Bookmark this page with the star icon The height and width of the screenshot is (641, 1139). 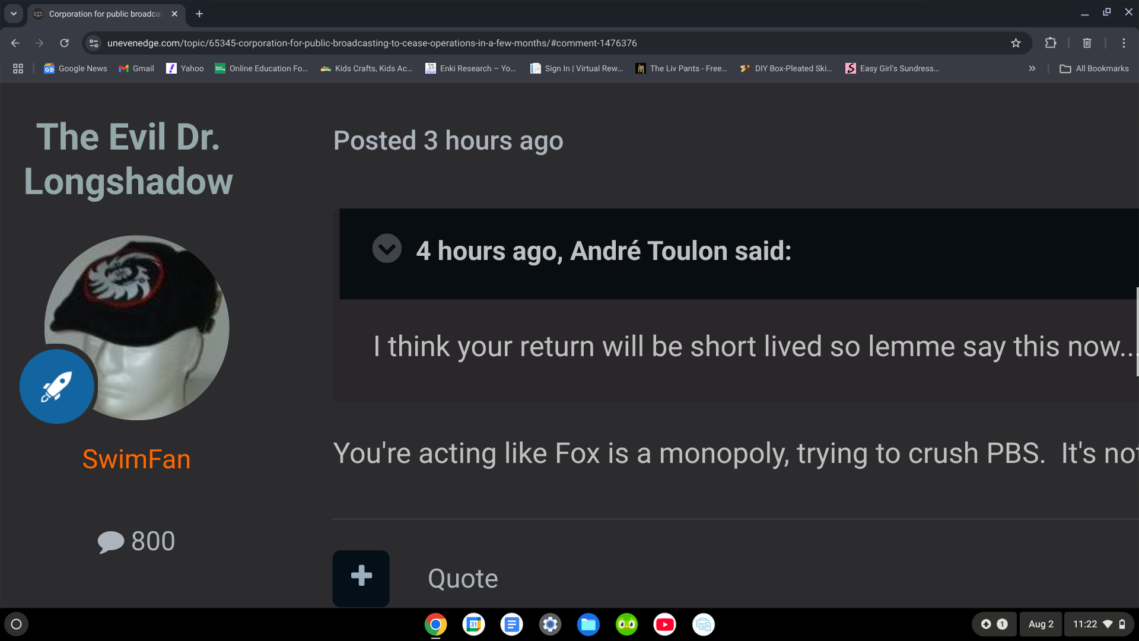1016,43
